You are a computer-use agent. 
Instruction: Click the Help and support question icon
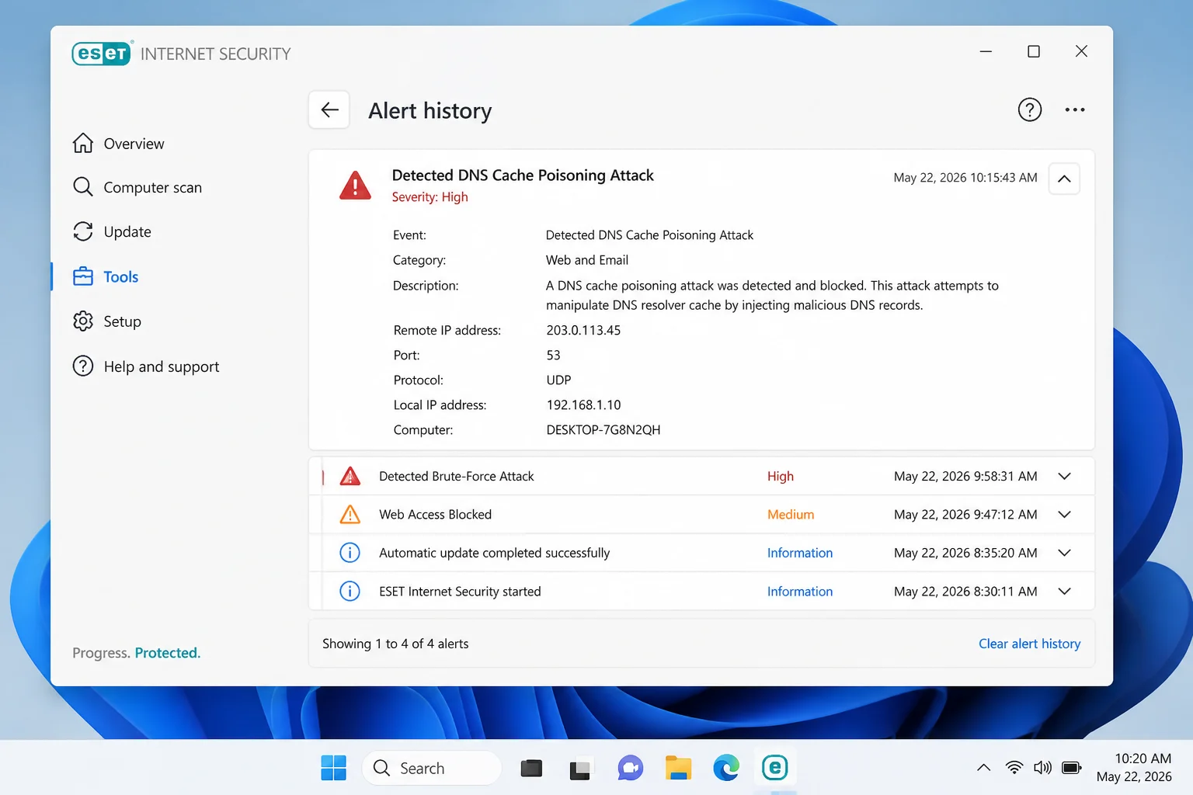(83, 366)
